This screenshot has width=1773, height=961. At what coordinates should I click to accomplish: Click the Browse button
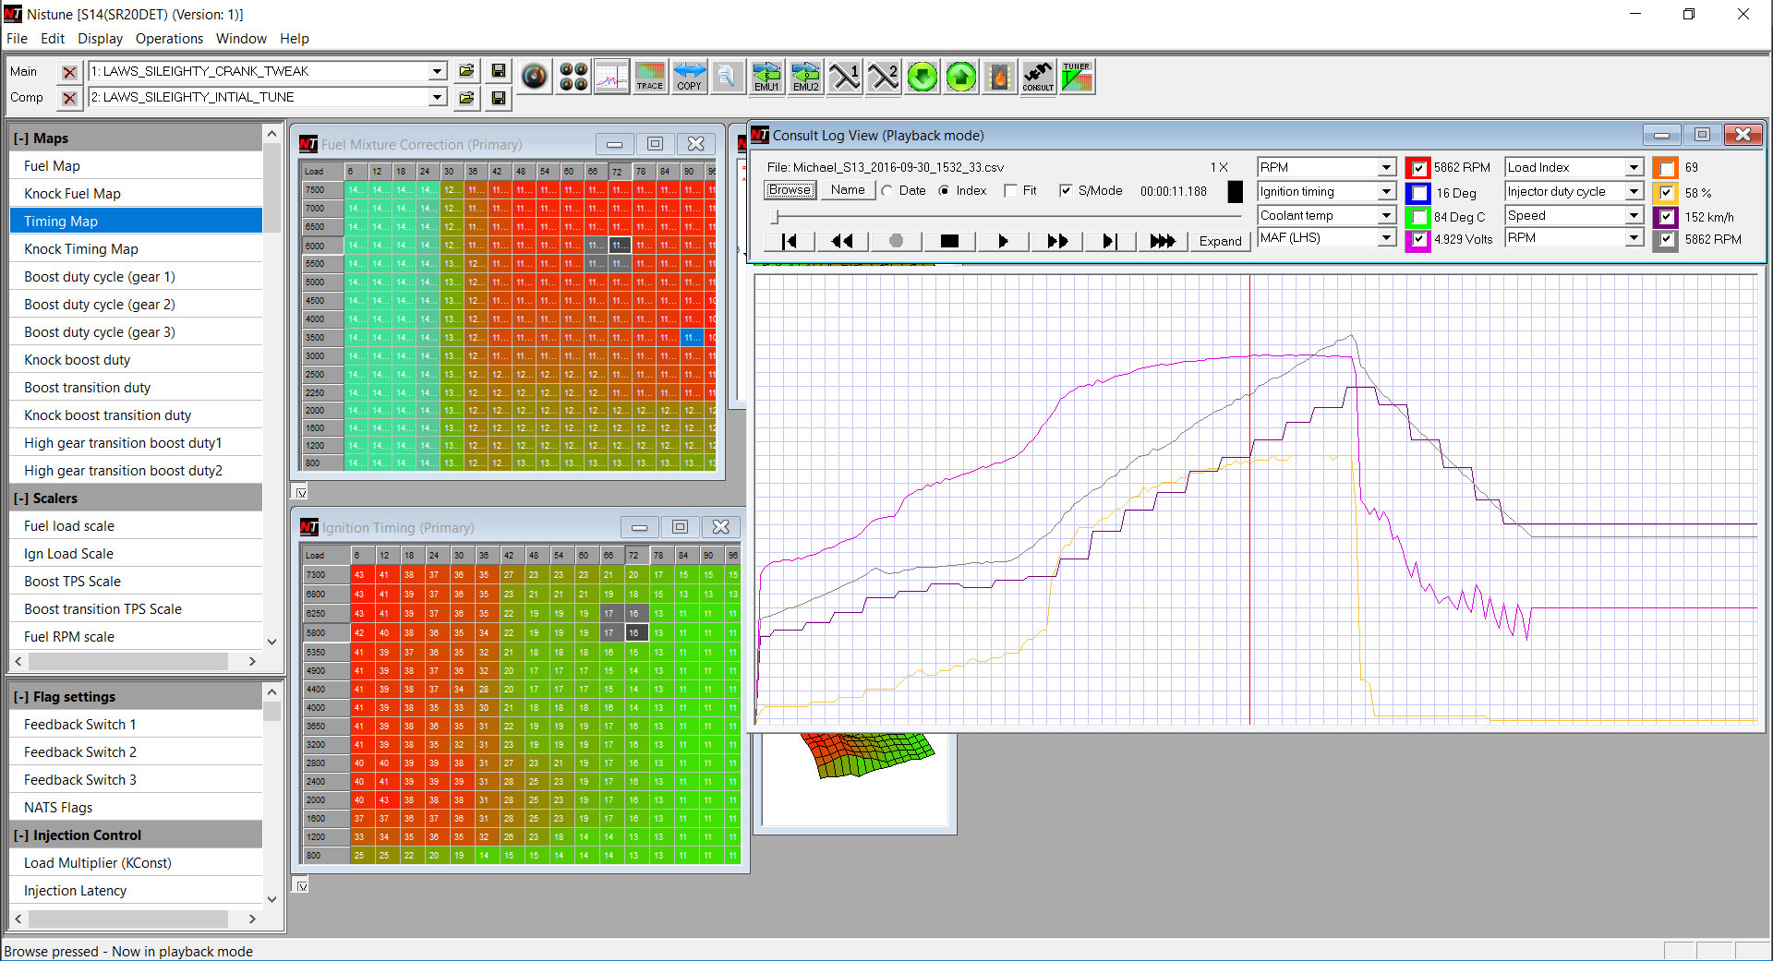click(x=790, y=190)
